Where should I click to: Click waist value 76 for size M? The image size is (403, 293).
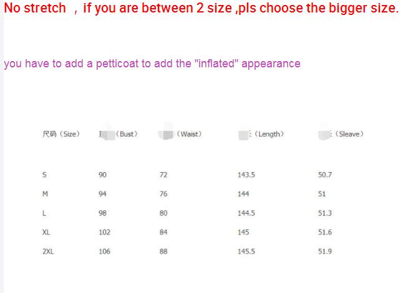[x=163, y=194]
